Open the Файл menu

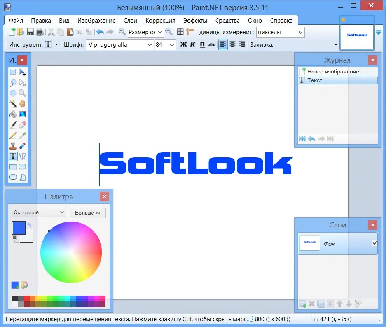click(x=16, y=21)
